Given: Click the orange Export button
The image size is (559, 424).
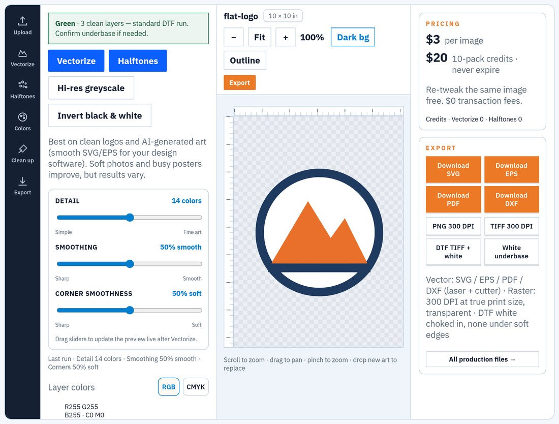Looking at the screenshot, I should pos(239,83).
